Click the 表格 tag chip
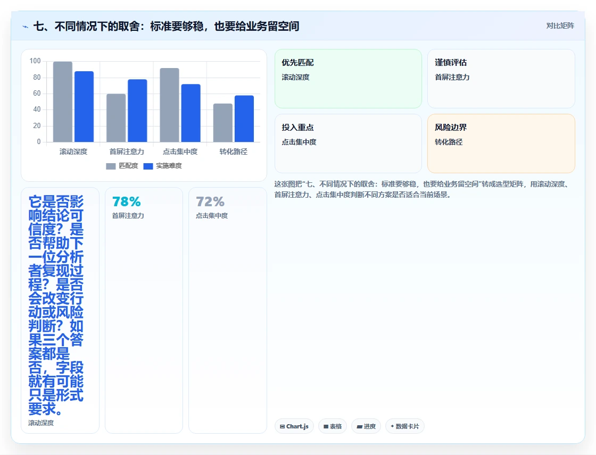596x455 pixels. coord(333,426)
